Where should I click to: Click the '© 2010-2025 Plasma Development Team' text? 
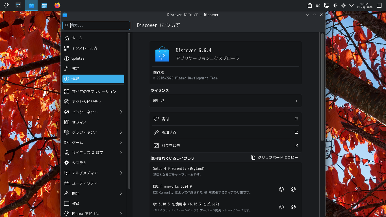pyautogui.click(x=185, y=78)
